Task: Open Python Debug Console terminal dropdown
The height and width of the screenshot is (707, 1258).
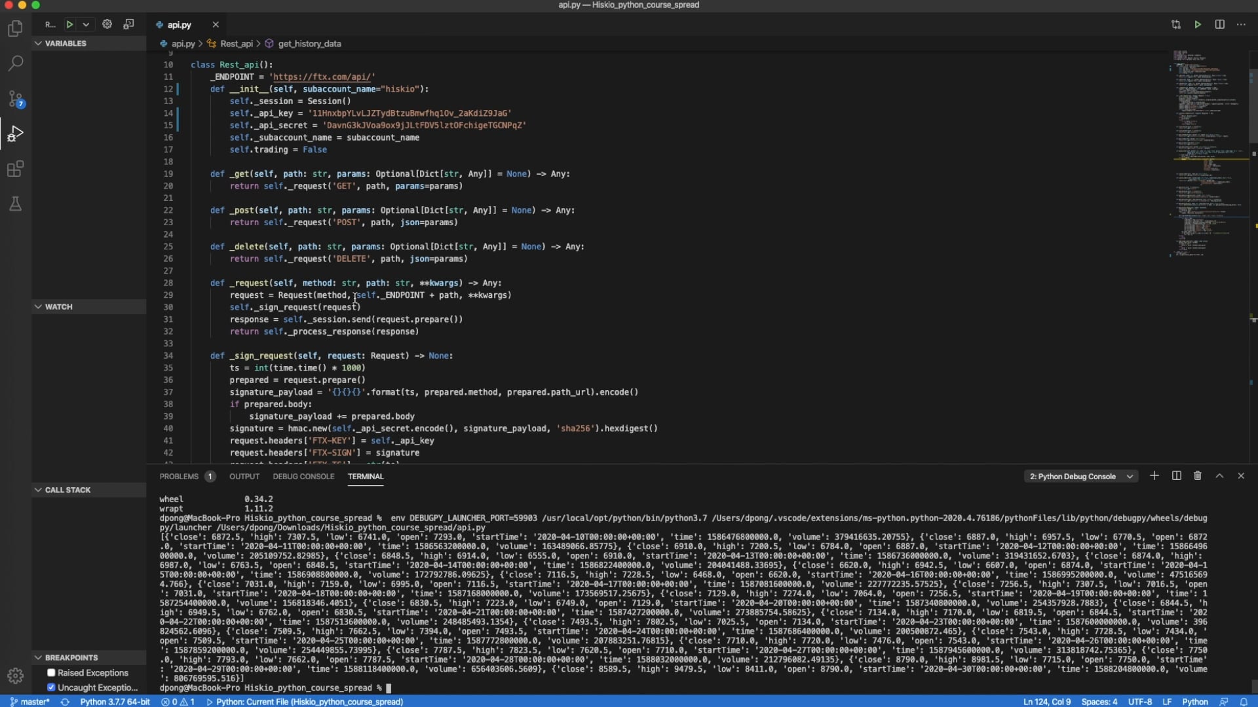Action: 1080,477
